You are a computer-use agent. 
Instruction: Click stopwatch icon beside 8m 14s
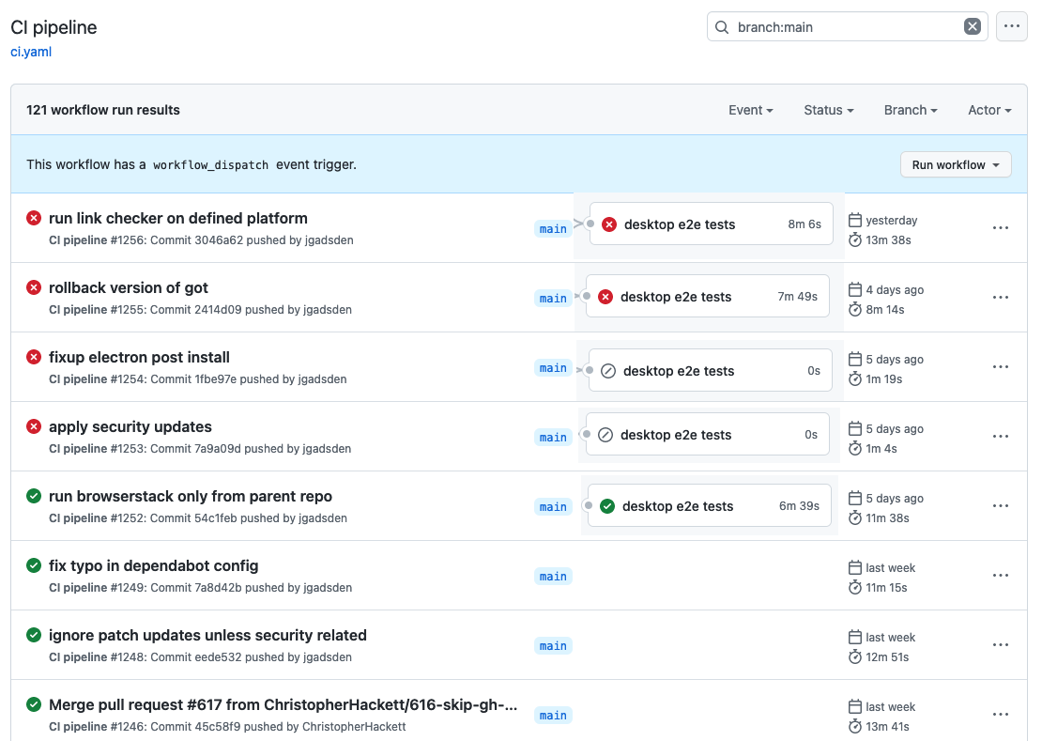[855, 309]
